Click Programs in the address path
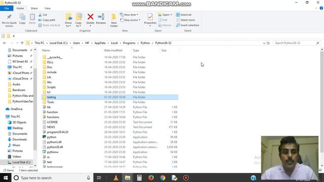Screen dimensions: 324x182 129,43
